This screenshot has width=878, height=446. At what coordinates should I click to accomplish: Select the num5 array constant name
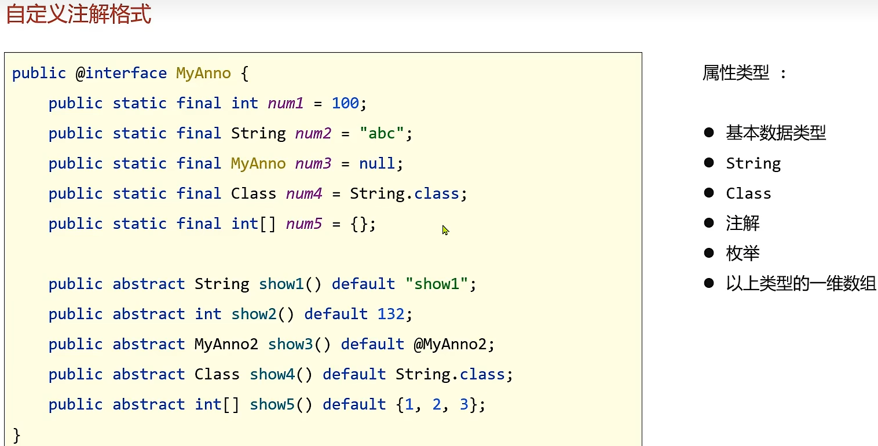[304, 224]
